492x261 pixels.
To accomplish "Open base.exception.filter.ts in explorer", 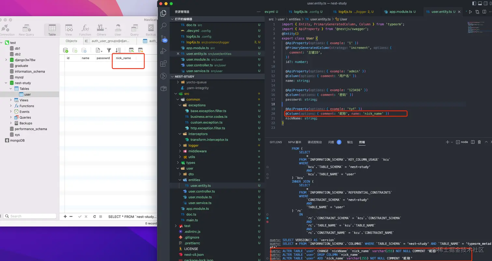I will tap(208, 111).
